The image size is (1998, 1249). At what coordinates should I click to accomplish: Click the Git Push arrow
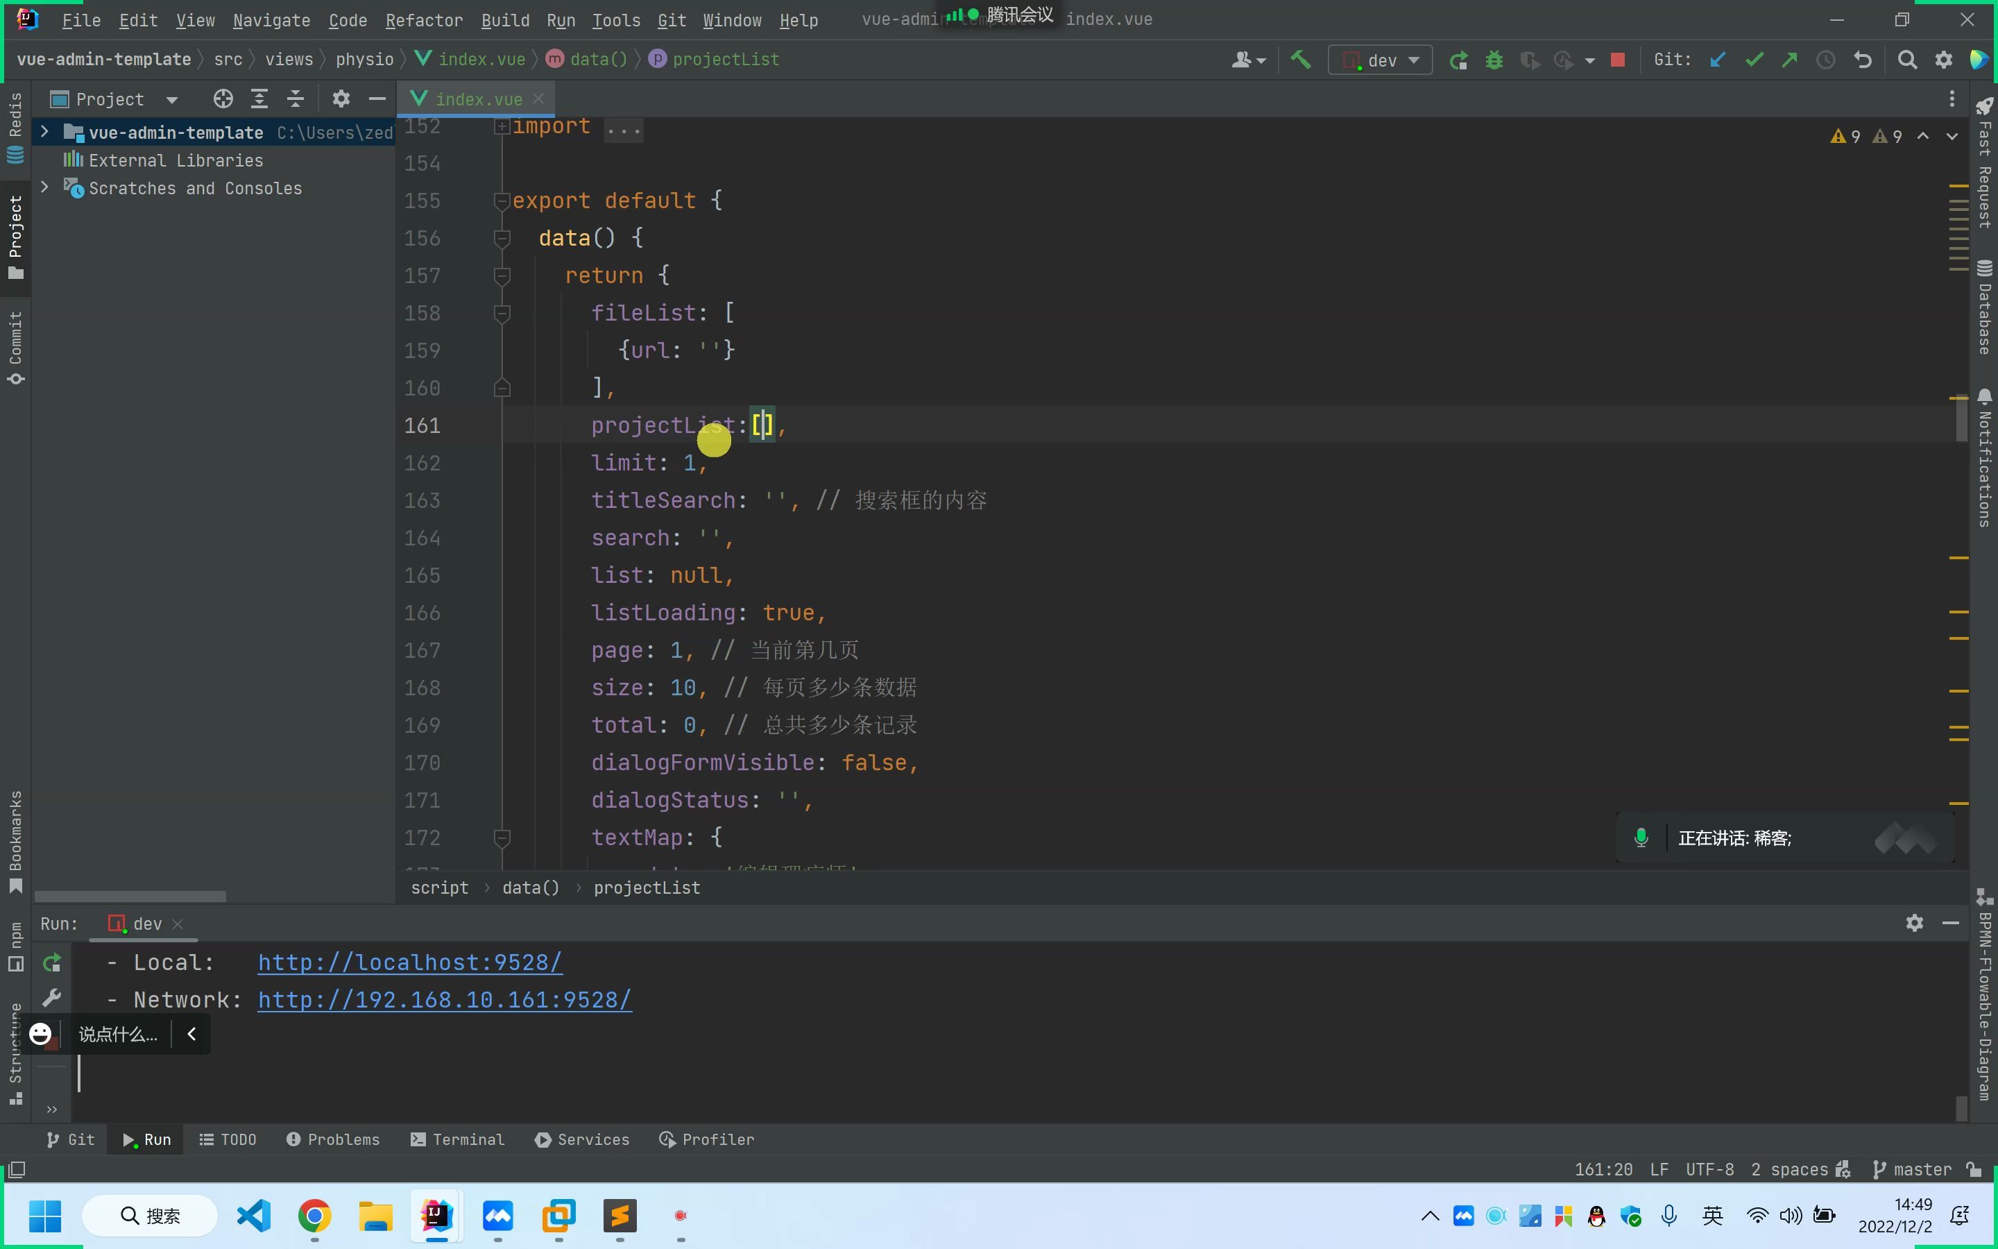tap(1789, 60)
